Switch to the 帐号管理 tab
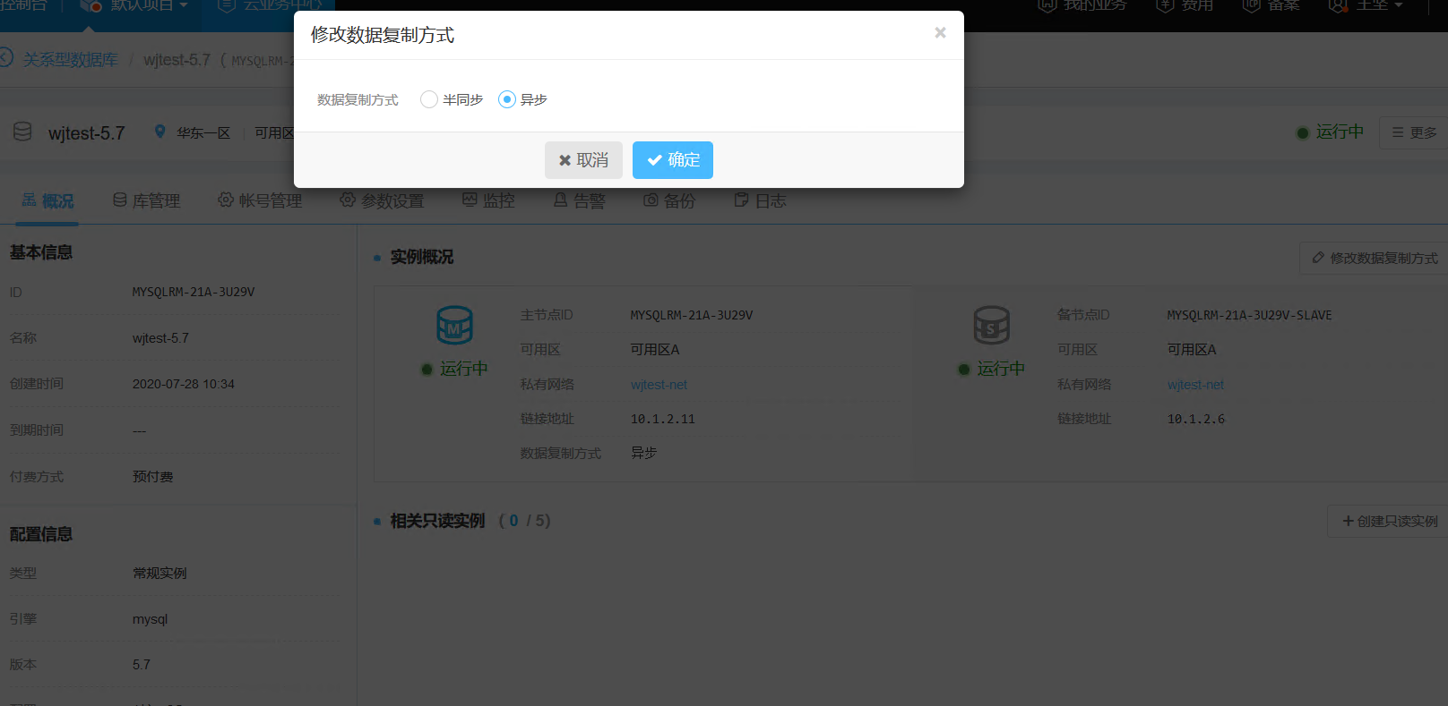Screen dimensions: 1448x706 [x=260, y=201]
